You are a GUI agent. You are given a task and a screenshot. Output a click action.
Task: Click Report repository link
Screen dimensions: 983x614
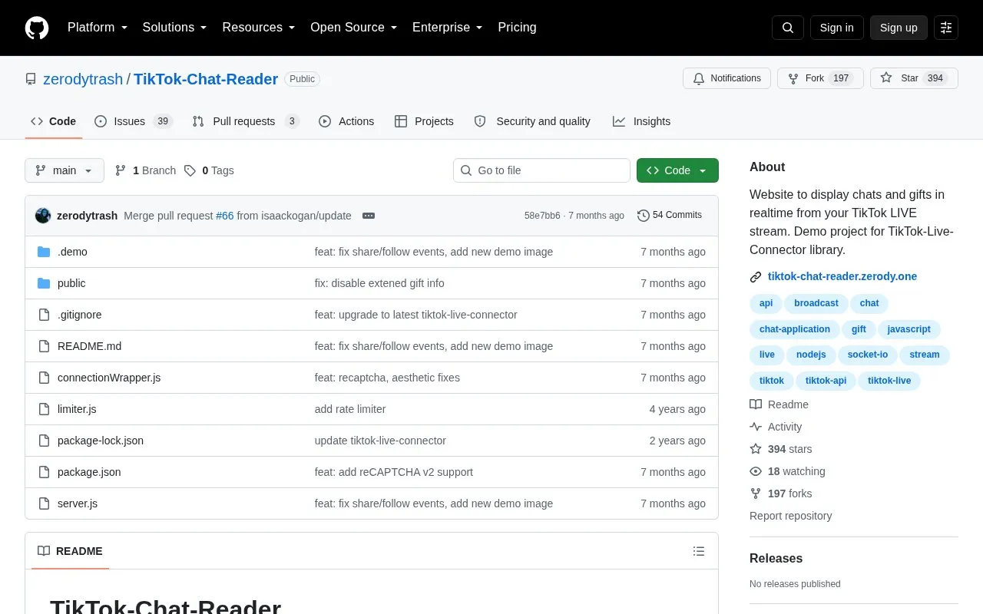[x=790, y=516]
